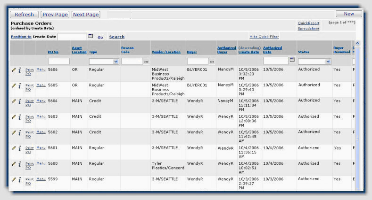Click the pencil edit icon for PO 5606
The image size is (372, 200).
tap(14, 70)
